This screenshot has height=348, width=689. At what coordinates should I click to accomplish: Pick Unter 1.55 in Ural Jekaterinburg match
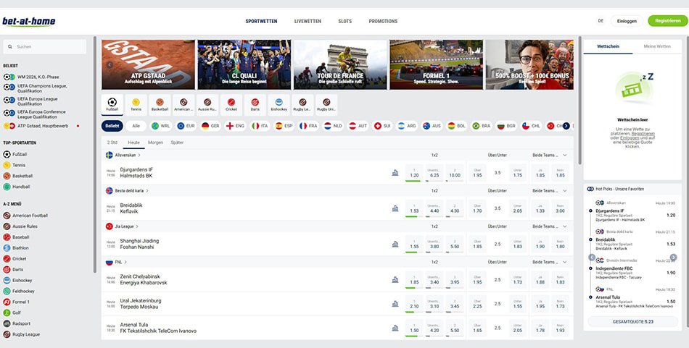point(518,304)
